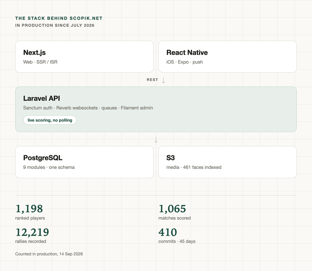Click the down arrow below the Laravel API card
312x271 pixels.
point(156,140)
